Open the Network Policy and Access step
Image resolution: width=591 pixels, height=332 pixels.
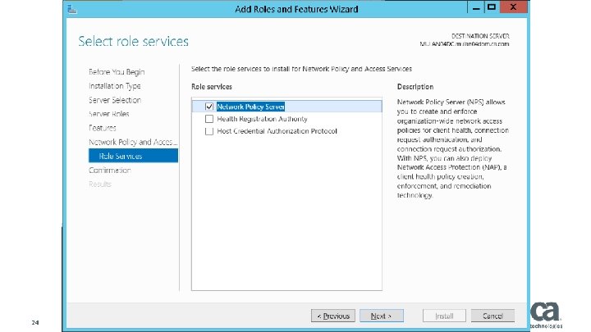pyautogui.click(x=133, y=142)
